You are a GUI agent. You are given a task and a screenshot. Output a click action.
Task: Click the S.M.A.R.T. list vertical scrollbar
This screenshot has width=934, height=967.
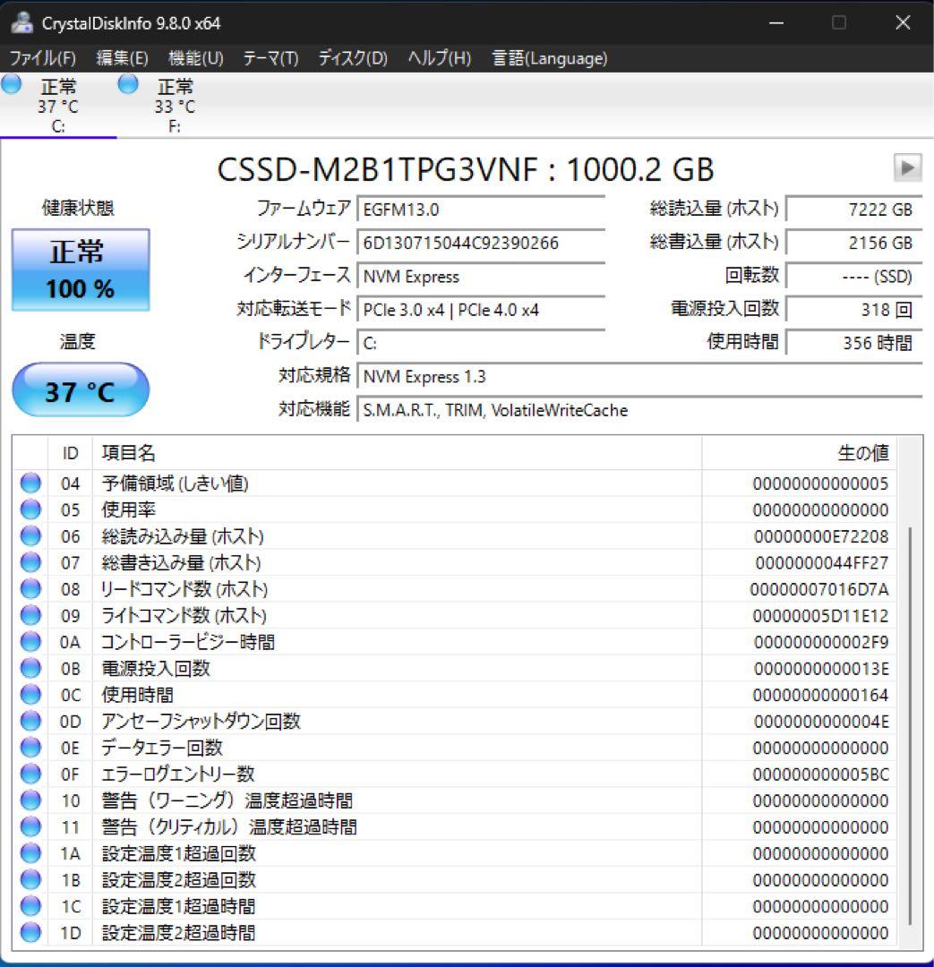pos(910,725)
